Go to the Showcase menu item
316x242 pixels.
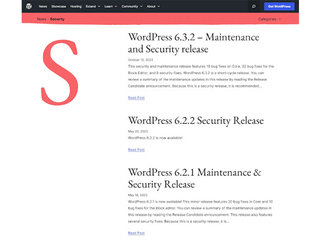pyautogui.click(x=59, y=7)
